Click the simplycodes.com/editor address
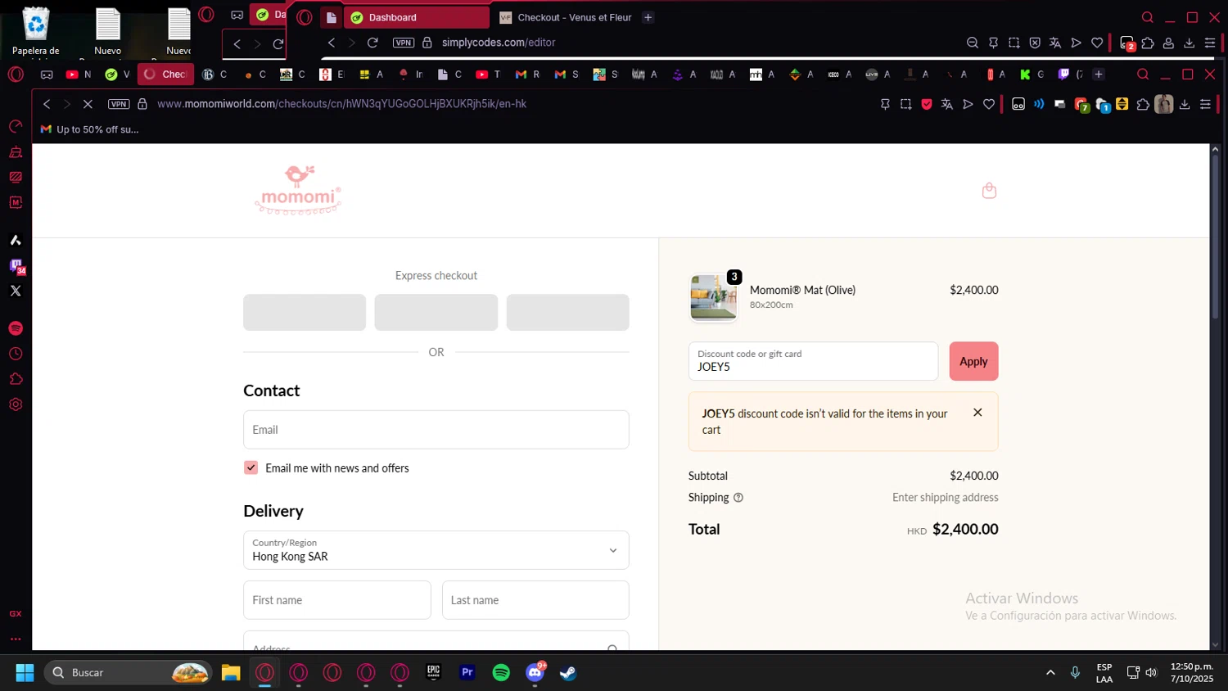 click(x=499, y=43)
